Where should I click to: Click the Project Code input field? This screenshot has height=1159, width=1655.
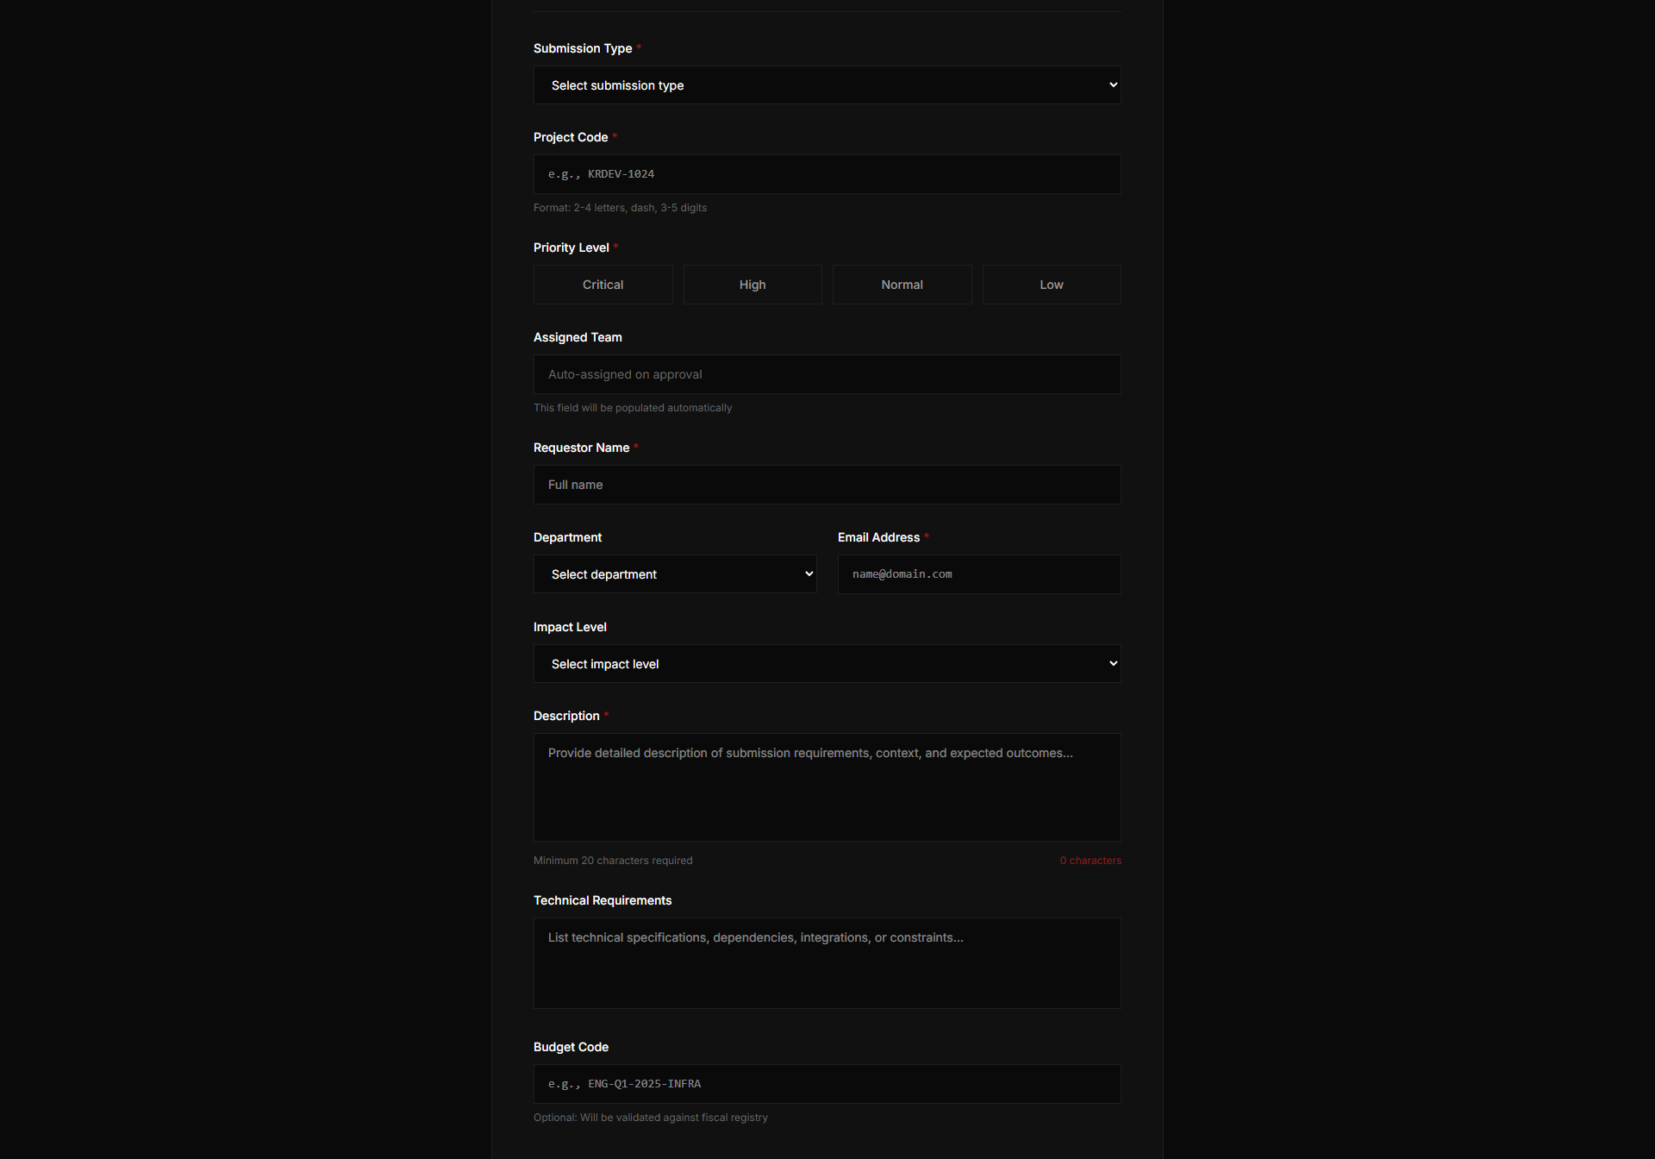click(827, 174)
